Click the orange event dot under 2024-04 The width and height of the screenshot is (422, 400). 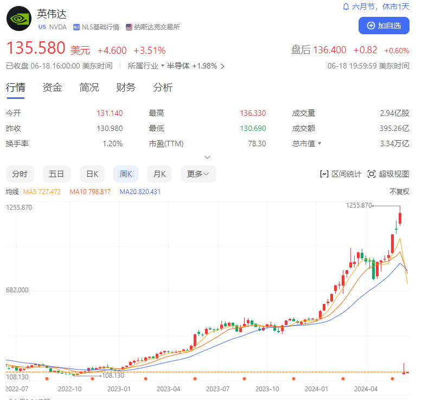pyautogui.click(x=392, y=379)
